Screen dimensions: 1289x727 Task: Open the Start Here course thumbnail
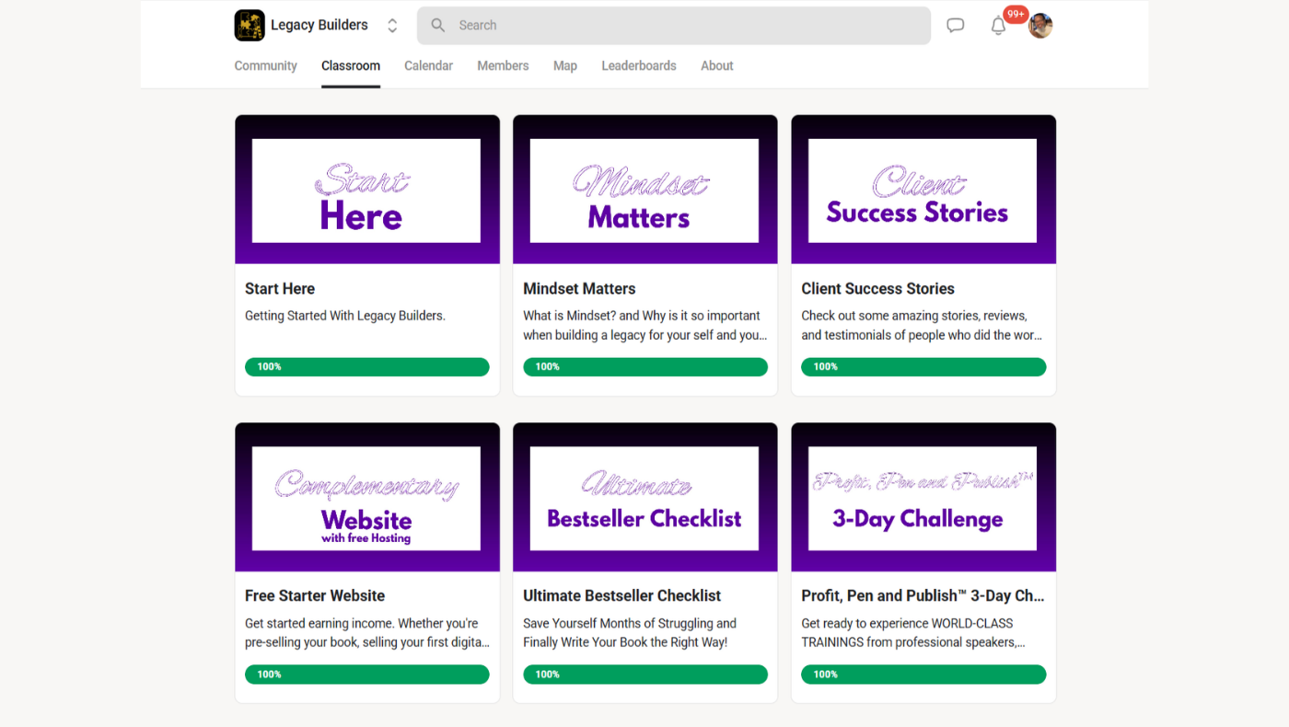click(x=366, y=190)
